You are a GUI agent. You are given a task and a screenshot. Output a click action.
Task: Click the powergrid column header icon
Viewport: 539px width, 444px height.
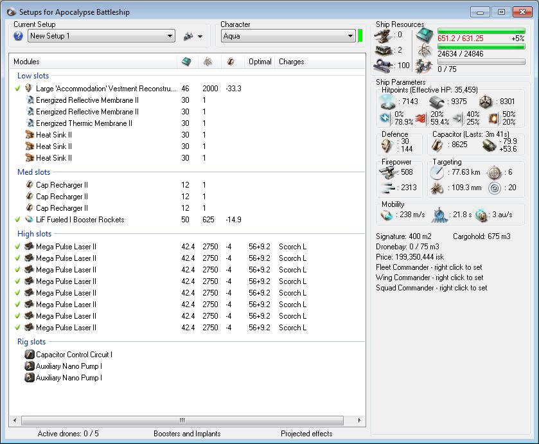(208, 62)
